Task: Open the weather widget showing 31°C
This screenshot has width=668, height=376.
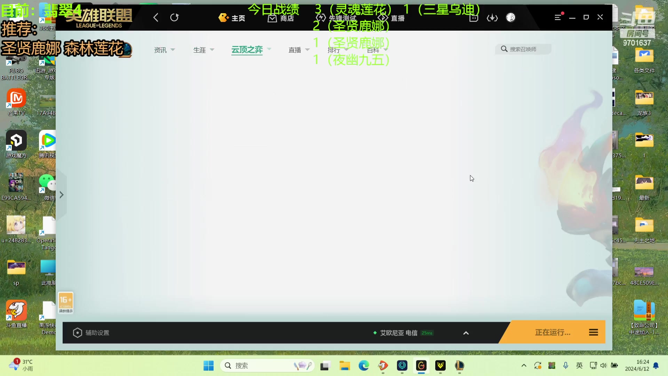Action: click(21, 365)
